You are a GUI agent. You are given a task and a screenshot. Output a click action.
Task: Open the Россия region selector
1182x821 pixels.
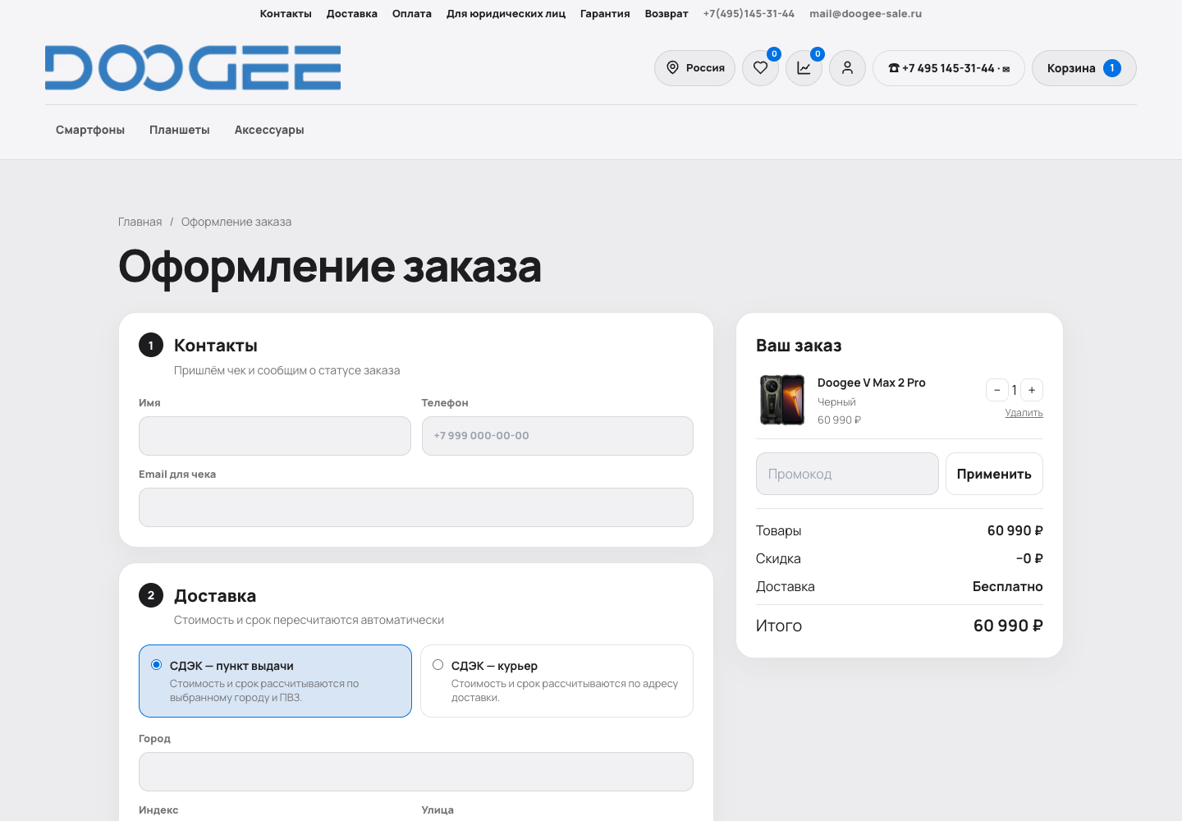[694, 68]
